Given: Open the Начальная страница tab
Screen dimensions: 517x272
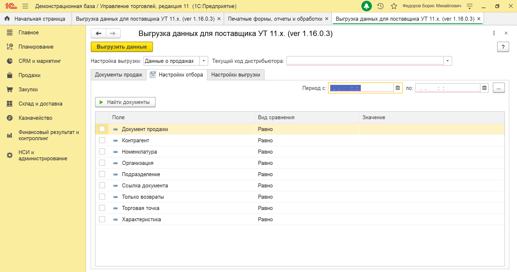Looking at the screenshot, I should point(36,19).
